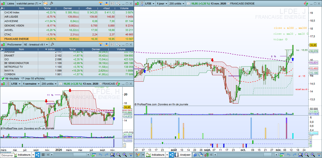The width and height of the screenshot is (322, 158).
Task: Zoom in on the weekly chart
Action: click(125, 155)
